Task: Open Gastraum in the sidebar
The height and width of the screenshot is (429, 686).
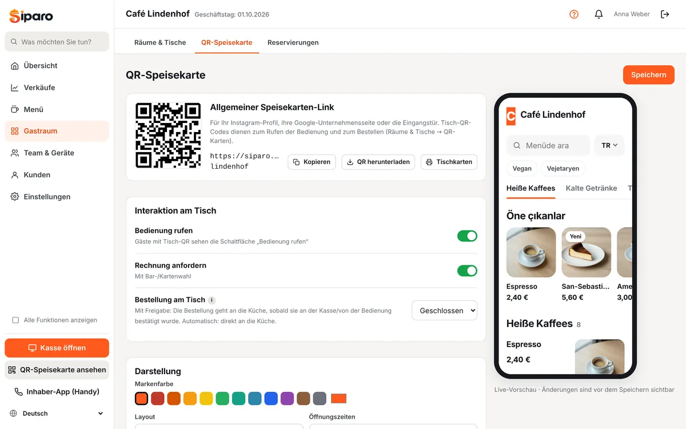Action: pos(57,131)
